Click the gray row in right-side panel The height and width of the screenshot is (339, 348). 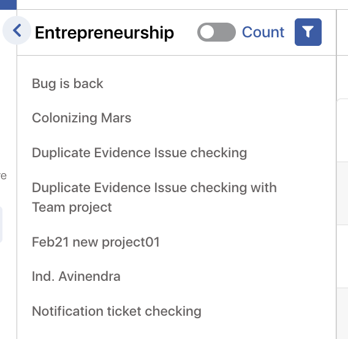(x=342, y=193)
